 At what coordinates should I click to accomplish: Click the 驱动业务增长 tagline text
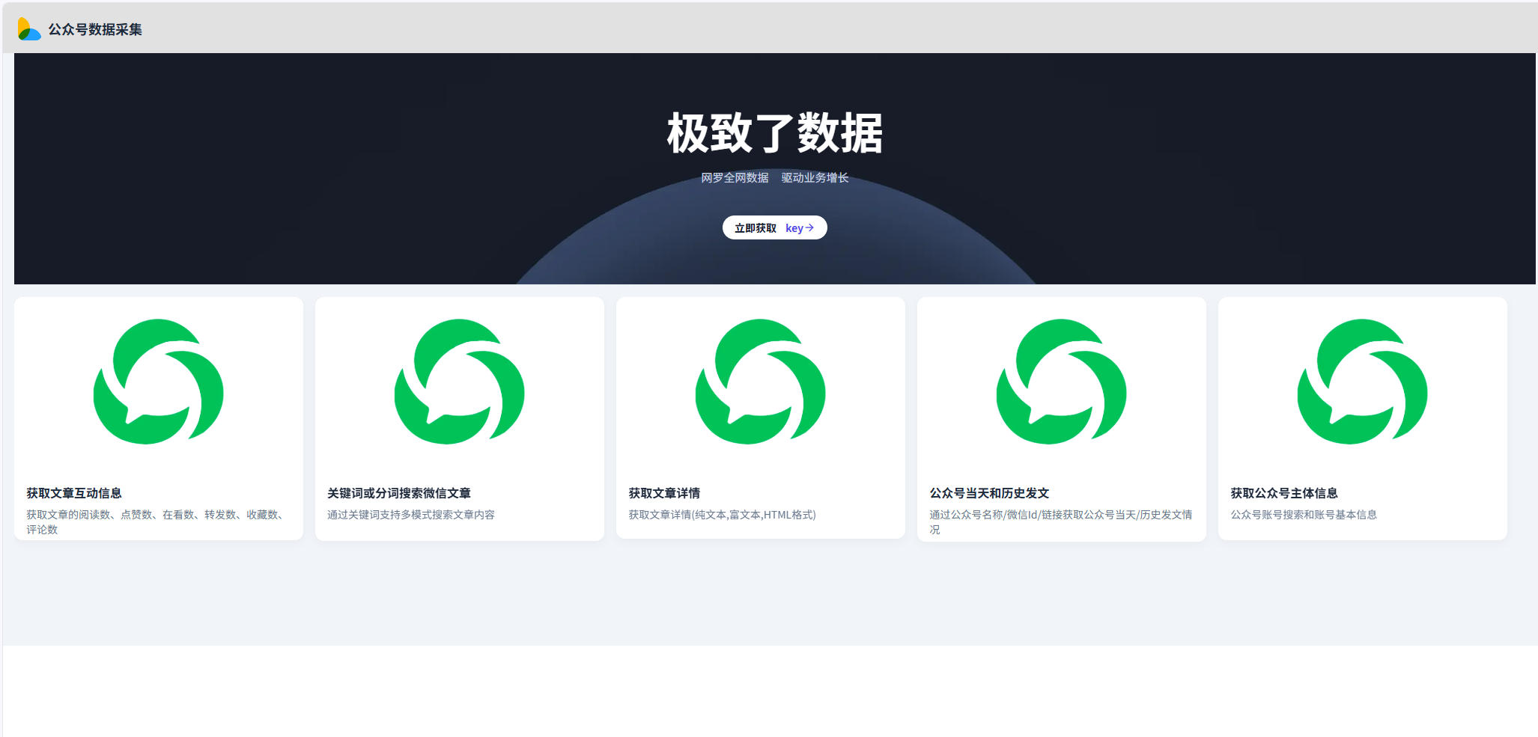(815, 178)
